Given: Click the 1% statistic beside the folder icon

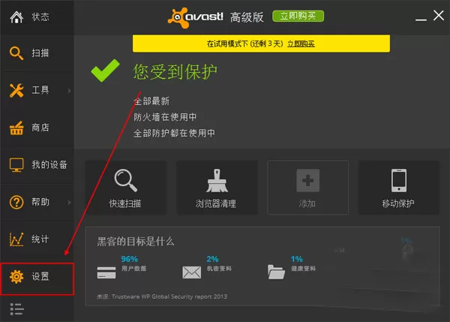Looking at the screenshot, I should [x=297, y=260].
